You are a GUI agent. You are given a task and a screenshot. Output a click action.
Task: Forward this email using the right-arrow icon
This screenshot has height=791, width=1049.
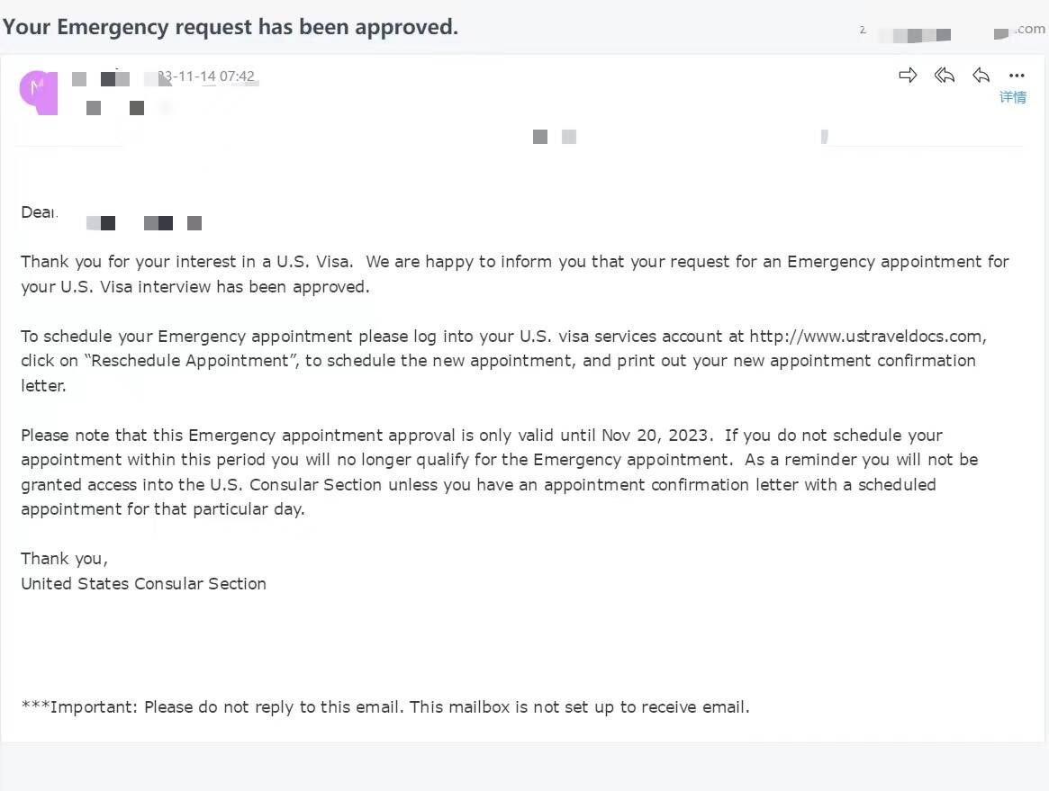tap(908, 75)
